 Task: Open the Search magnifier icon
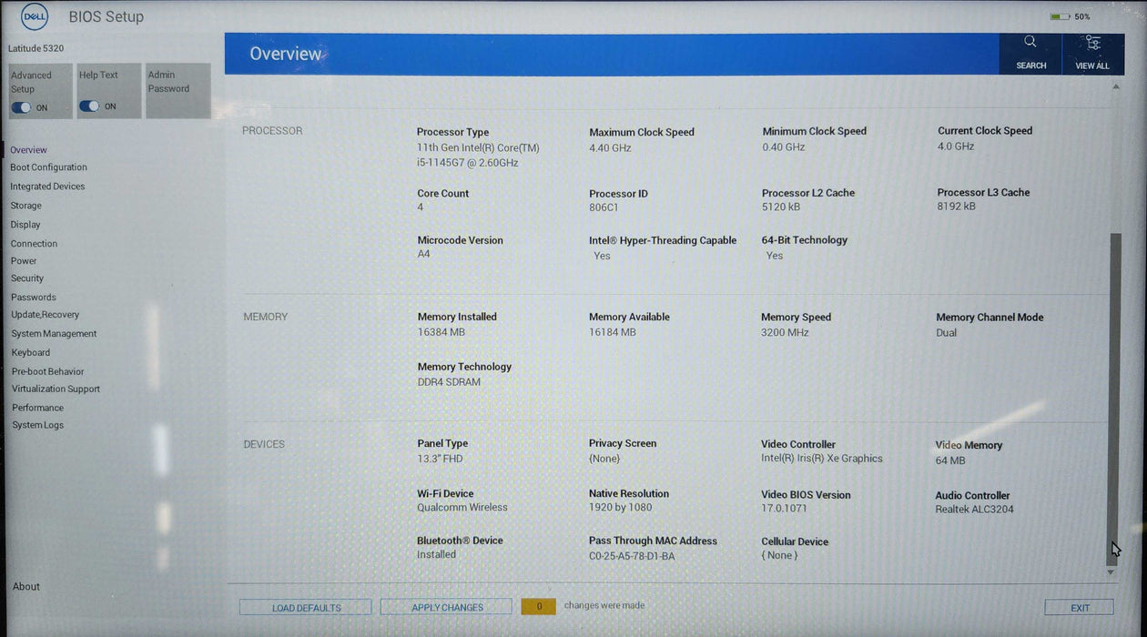[x=1030, y=42]
